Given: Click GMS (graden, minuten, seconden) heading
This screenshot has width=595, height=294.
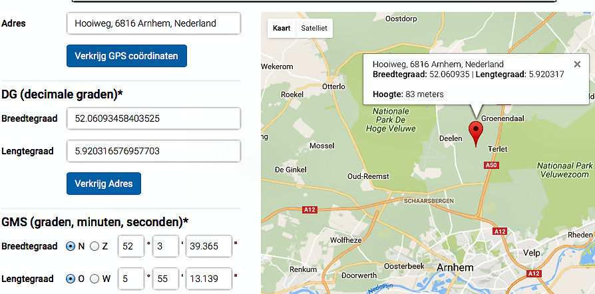Looking at the screenshot, I should coord(95,222).
